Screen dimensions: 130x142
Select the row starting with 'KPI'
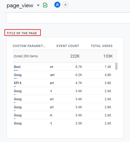(x=63, y=83)
